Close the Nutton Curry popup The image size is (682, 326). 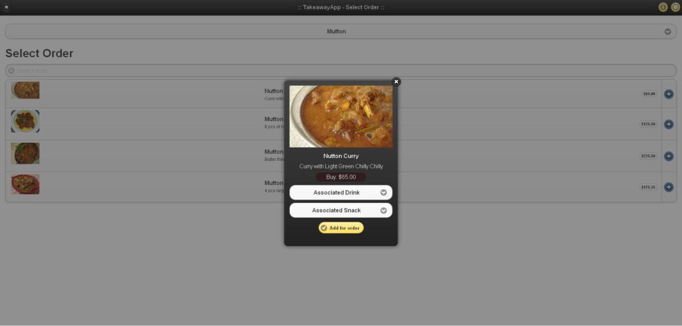(x=396, y=82)
